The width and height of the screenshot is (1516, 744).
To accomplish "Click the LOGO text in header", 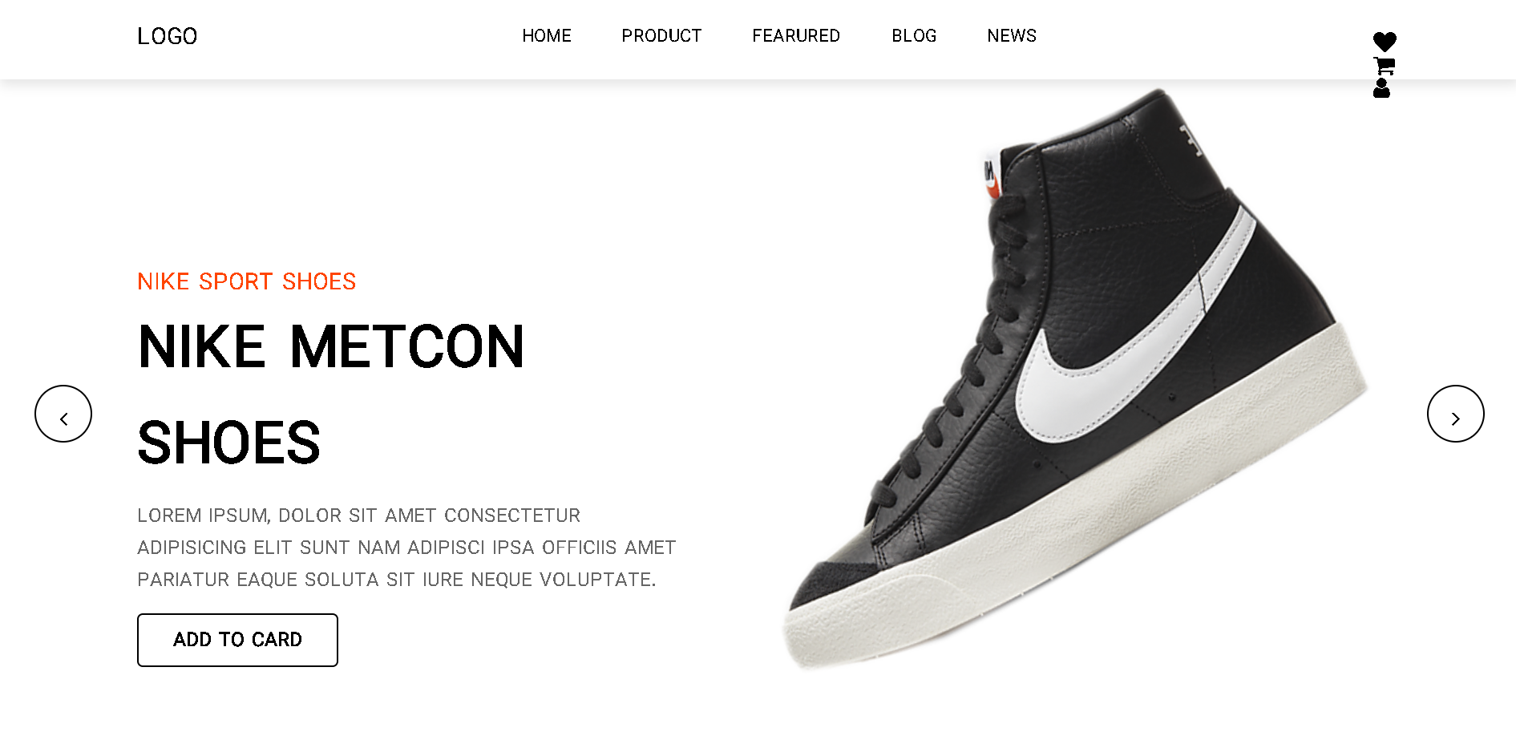I will 167,36.
